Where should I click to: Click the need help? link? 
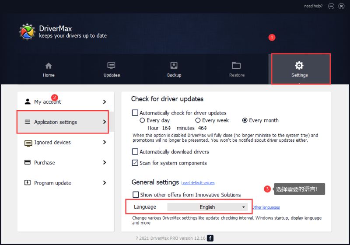313,6
